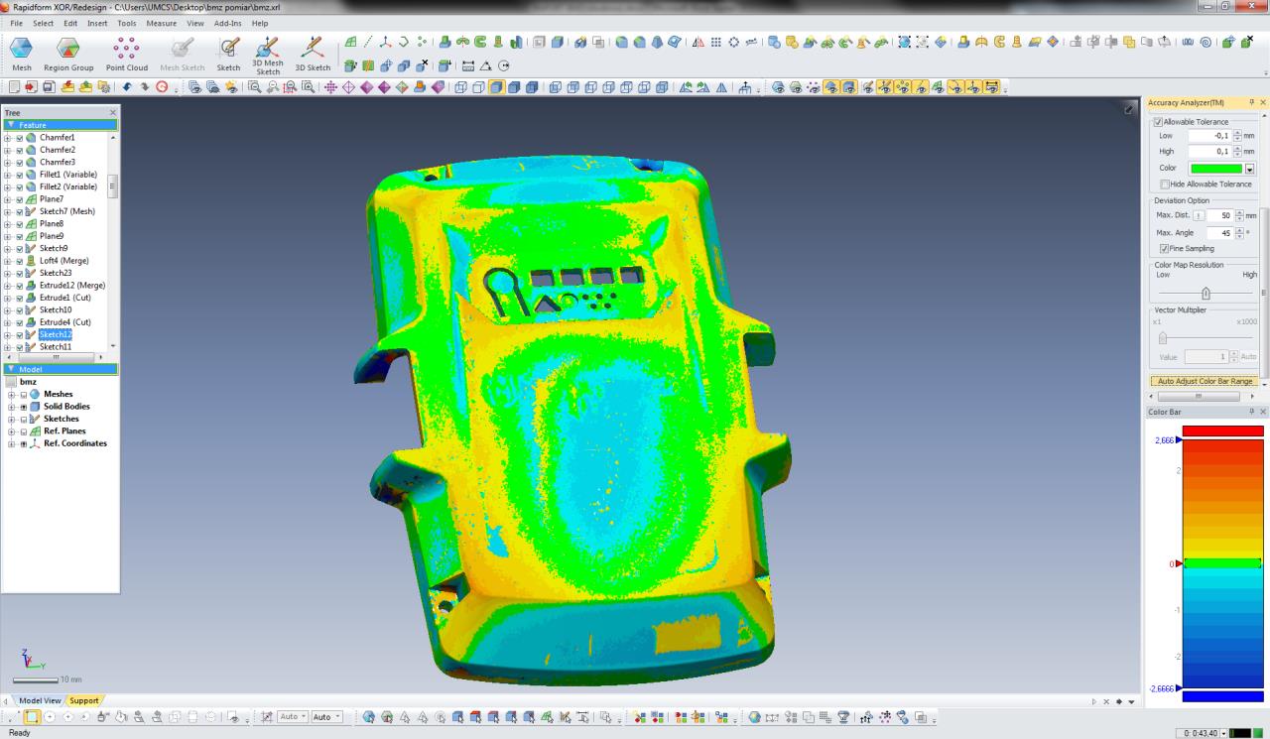
Task: Open the Add-Ins menu
Action: (x=227, y=23)
